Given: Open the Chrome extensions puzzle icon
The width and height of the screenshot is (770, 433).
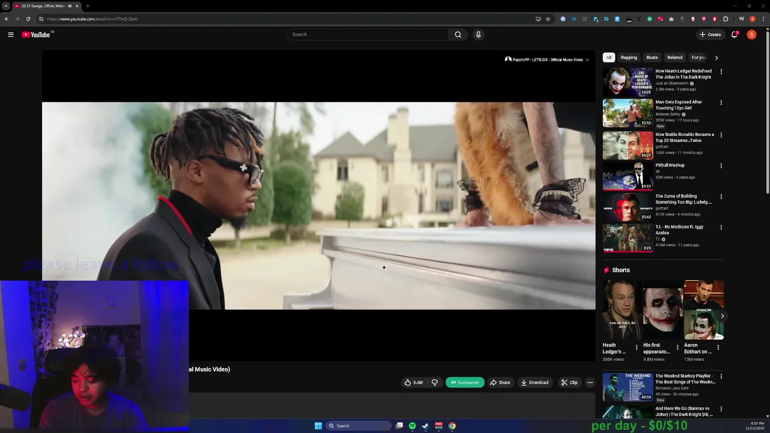Looking at the screenshot, I should [725, 19].
